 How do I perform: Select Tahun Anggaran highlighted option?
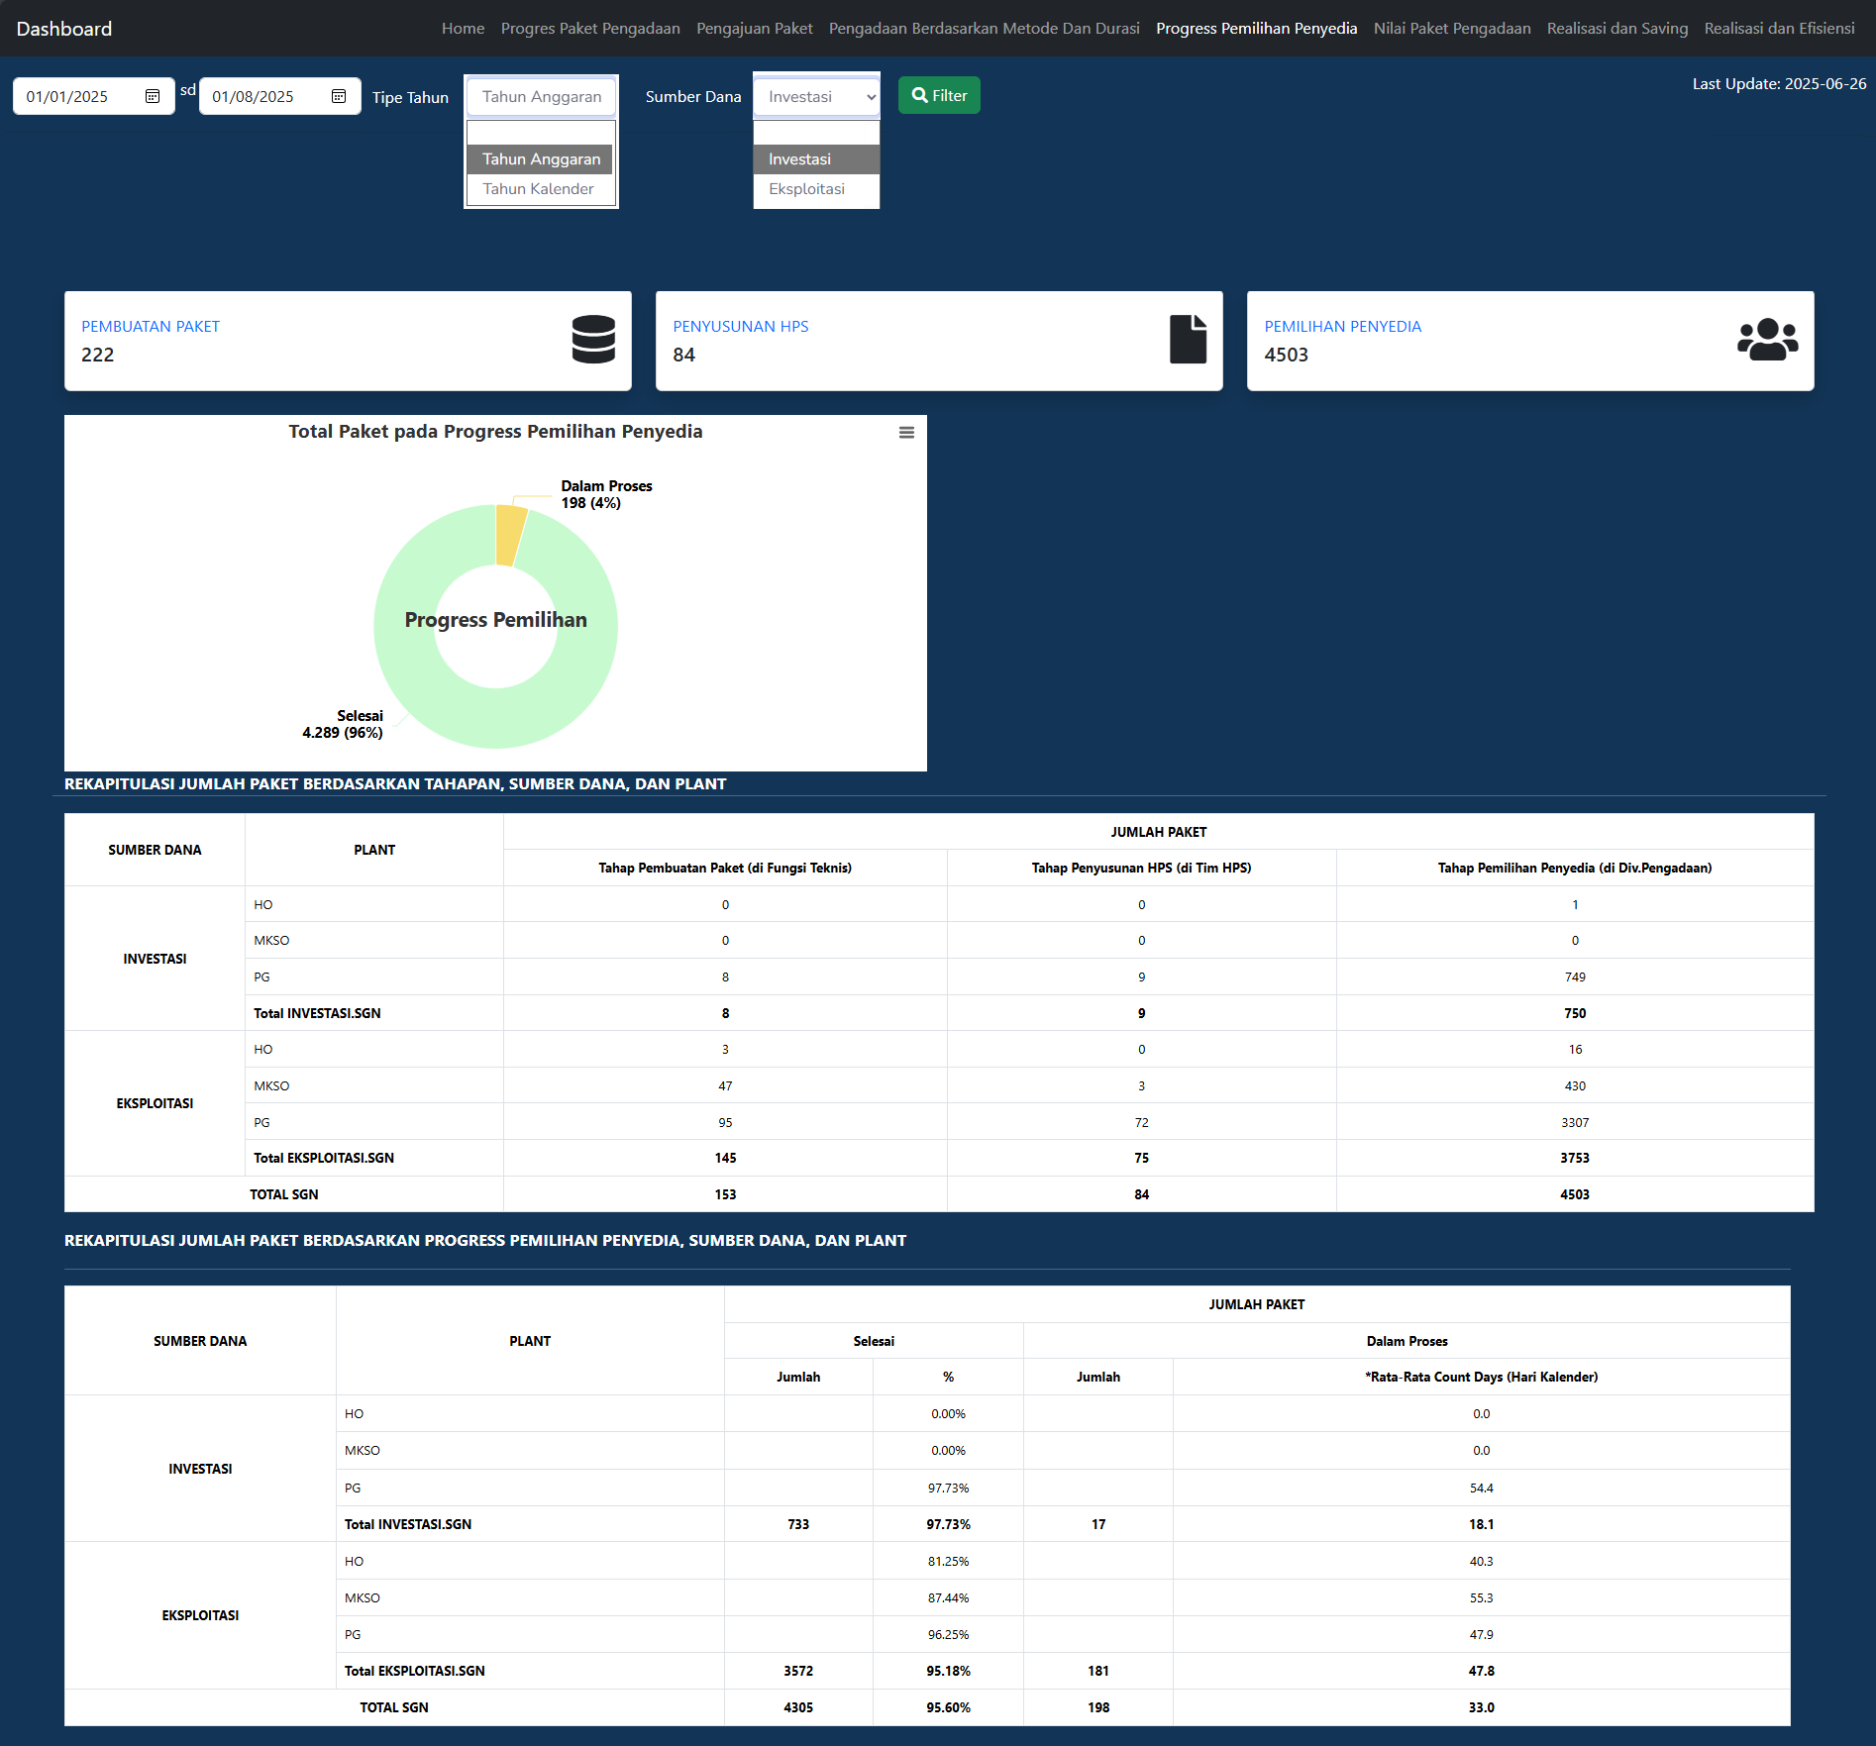coord(541,159)
